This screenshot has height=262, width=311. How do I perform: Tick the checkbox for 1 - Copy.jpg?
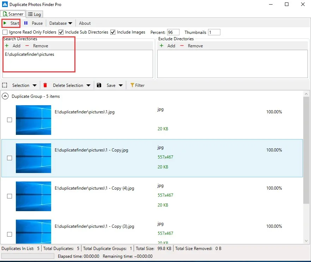tap(10, 158)
